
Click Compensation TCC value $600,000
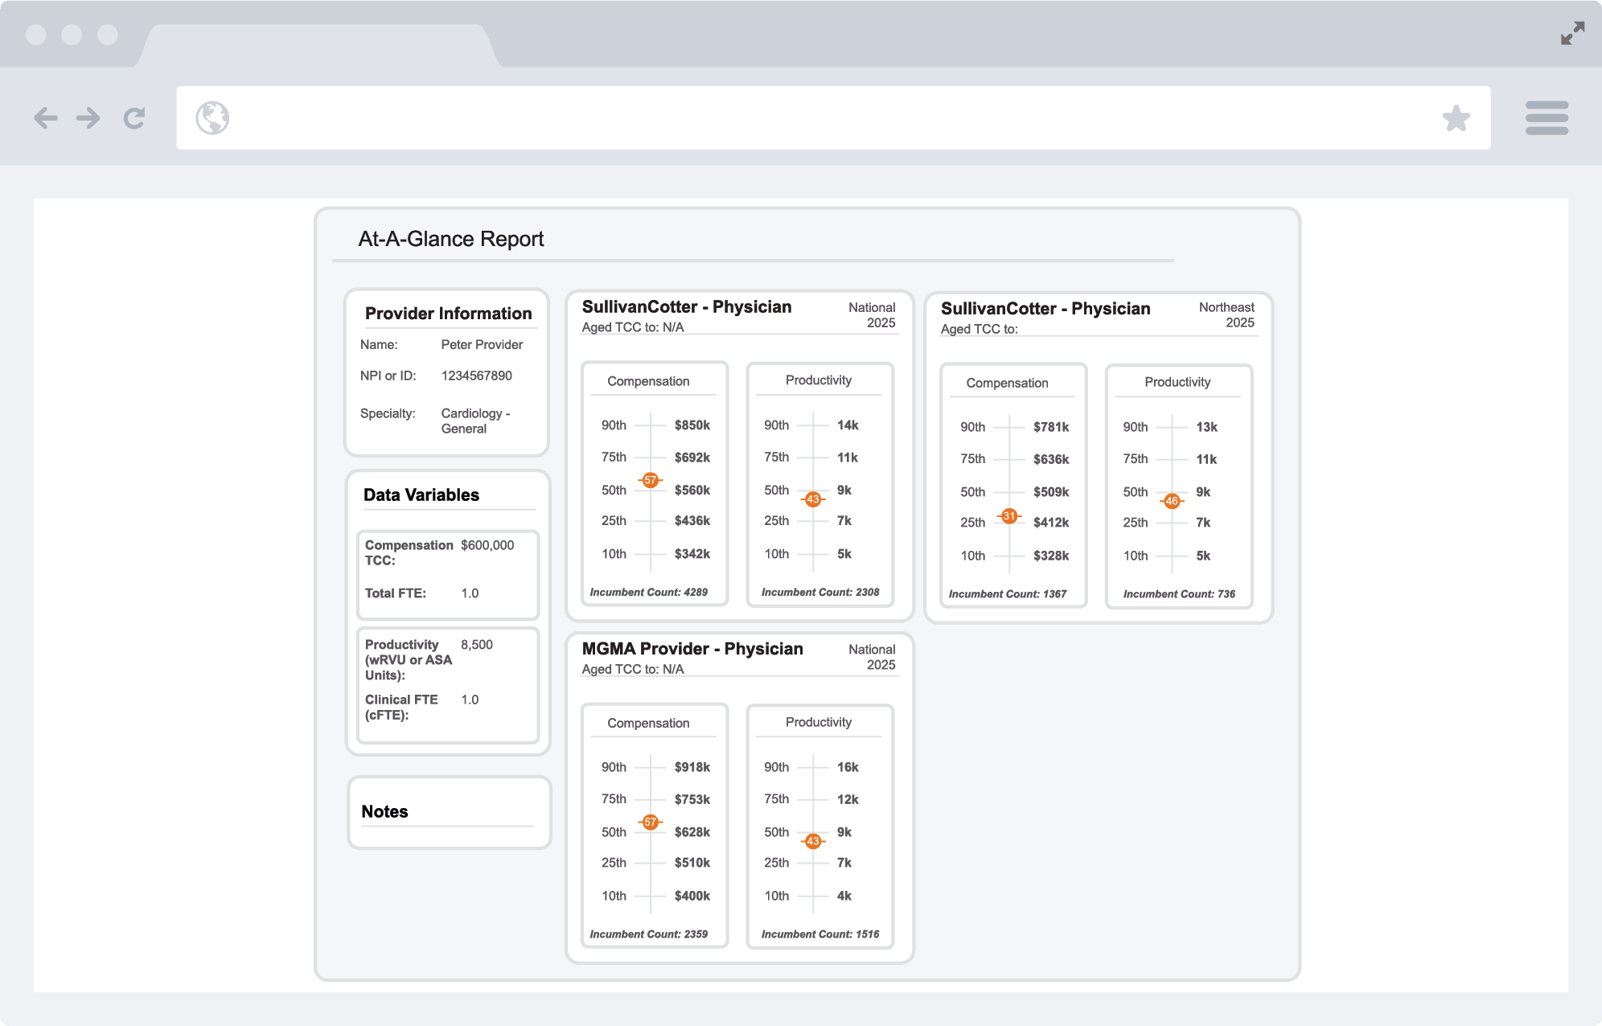click(487, 545)
